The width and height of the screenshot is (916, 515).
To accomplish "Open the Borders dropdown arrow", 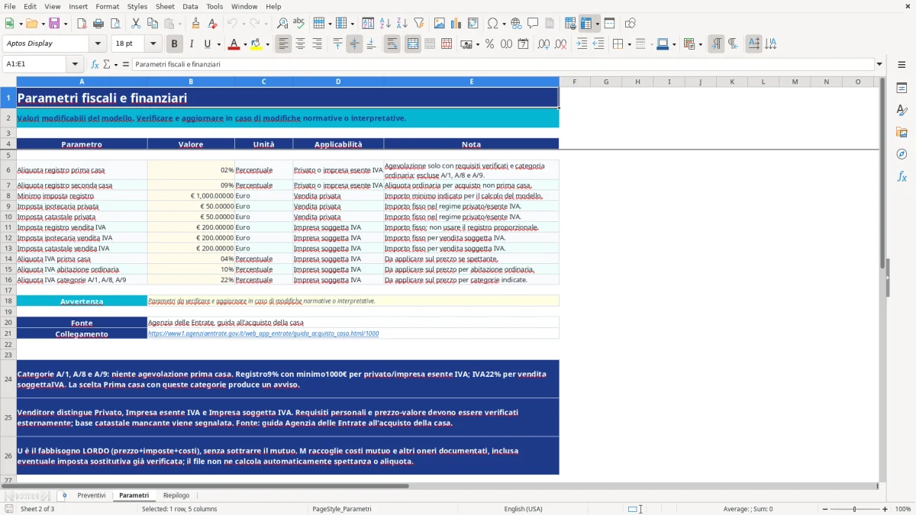I will (630, 44).
